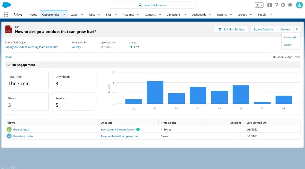Toggle the favorites star for this page
The height and width of the screenshot is (169, 305).
[257, 5]
